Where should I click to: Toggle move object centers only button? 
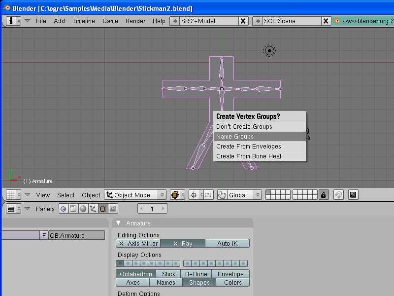tap(208, 195)
